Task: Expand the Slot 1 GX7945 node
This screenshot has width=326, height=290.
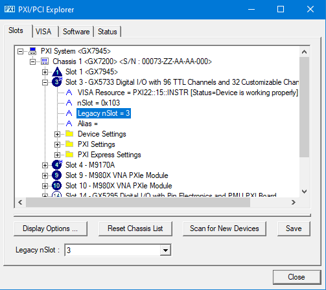Action: click(x=45, y=72)
